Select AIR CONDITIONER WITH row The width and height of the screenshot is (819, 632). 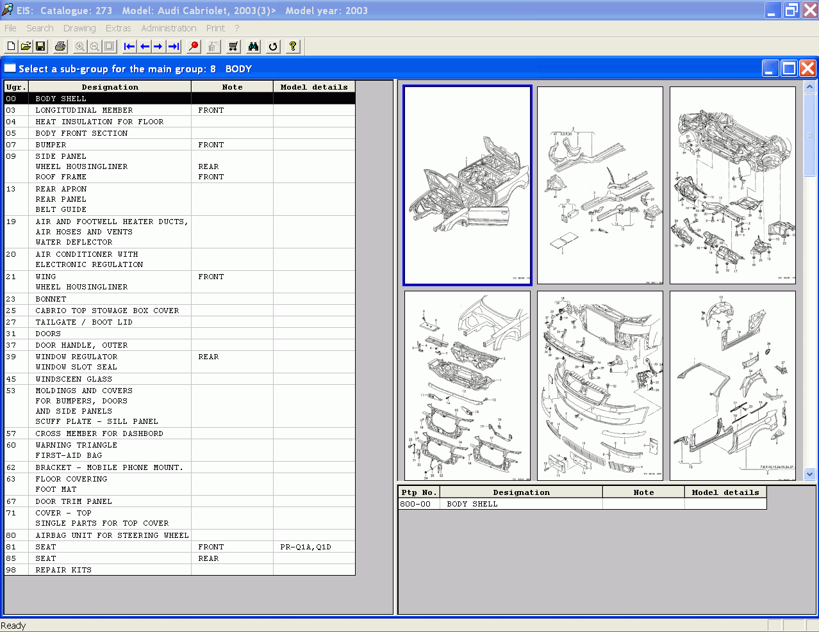[x=179, y=259]
